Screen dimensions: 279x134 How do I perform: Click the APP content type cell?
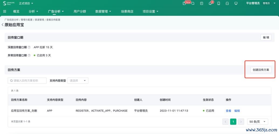50,111
